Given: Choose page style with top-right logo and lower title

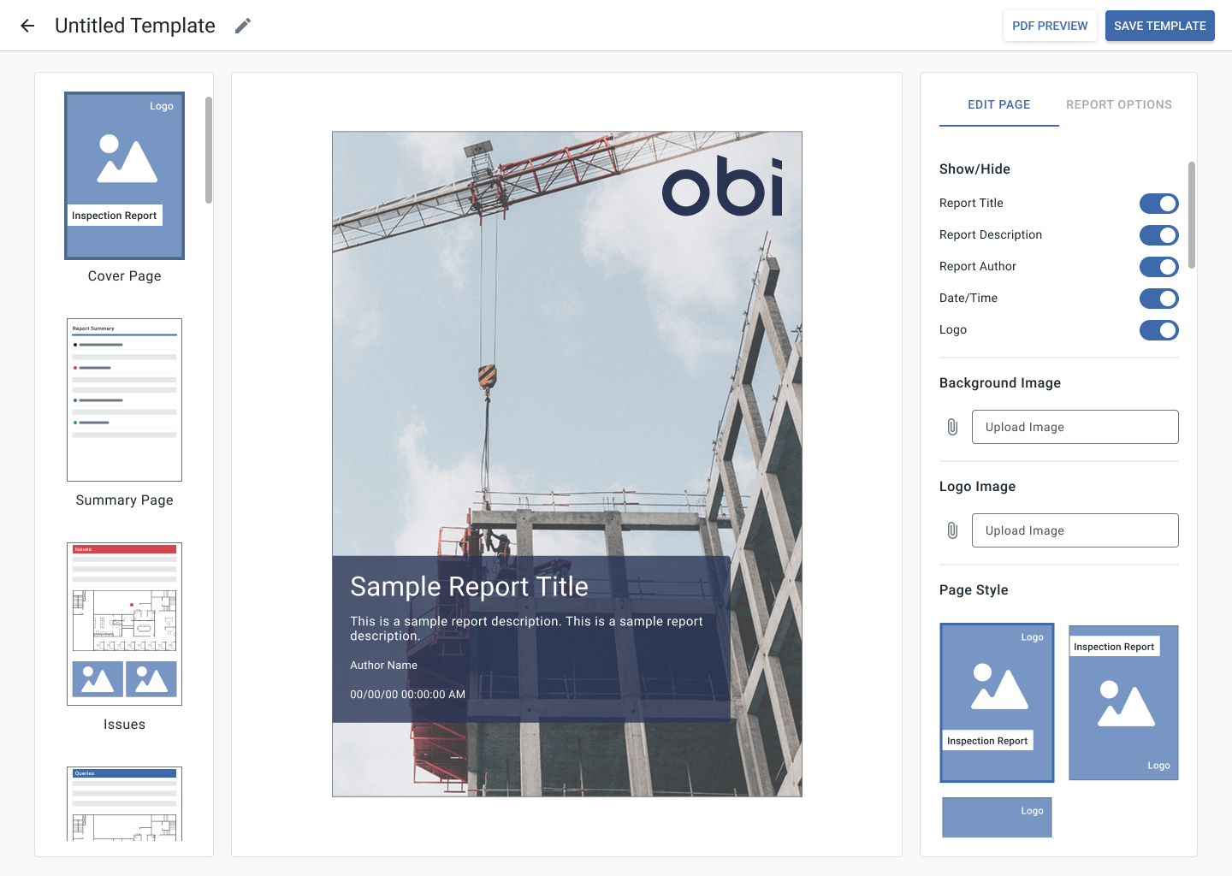Looking at the screenshot, I should click(997, 702).
